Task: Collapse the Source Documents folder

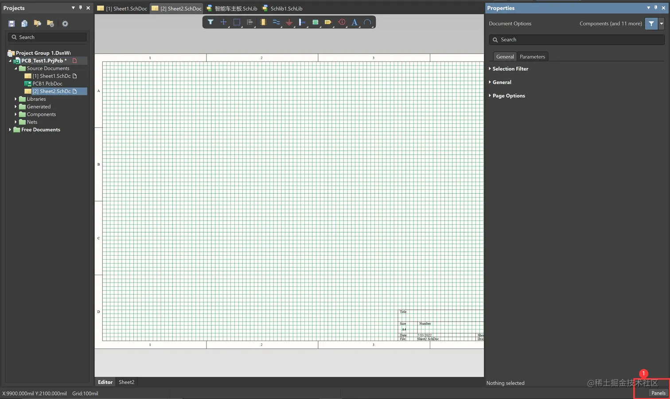Action: tap(16, 69)
